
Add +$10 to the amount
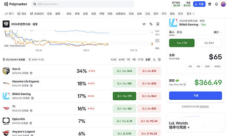pos(207,66)
